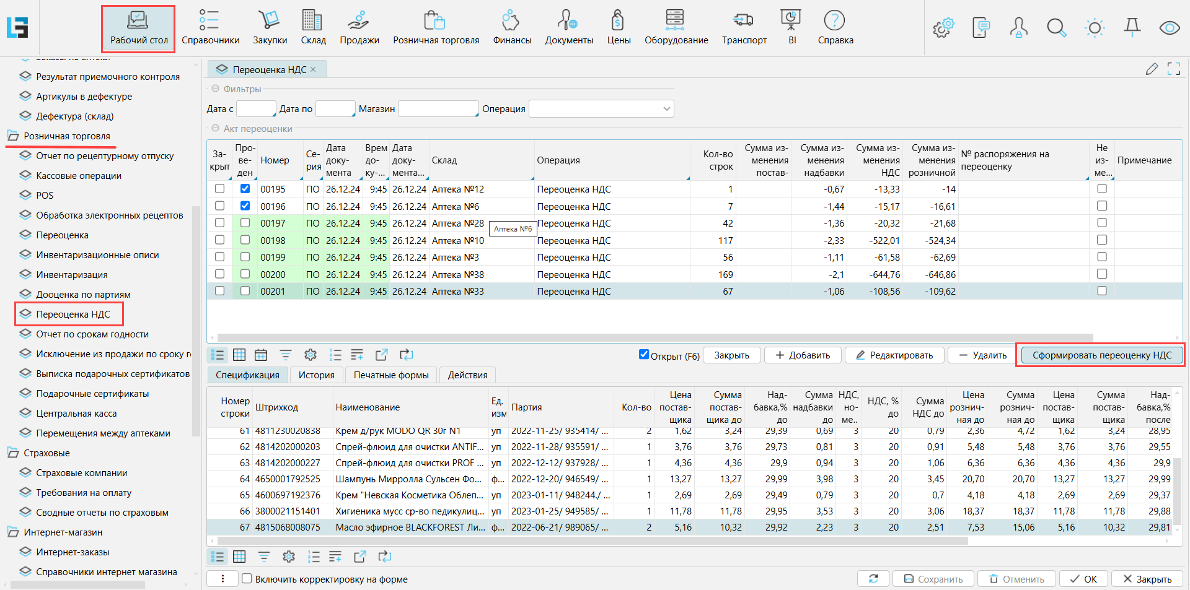Screen dimensions: 1190x590
Task: Click the search magnifier icon in header
Action: point(1056,28)
